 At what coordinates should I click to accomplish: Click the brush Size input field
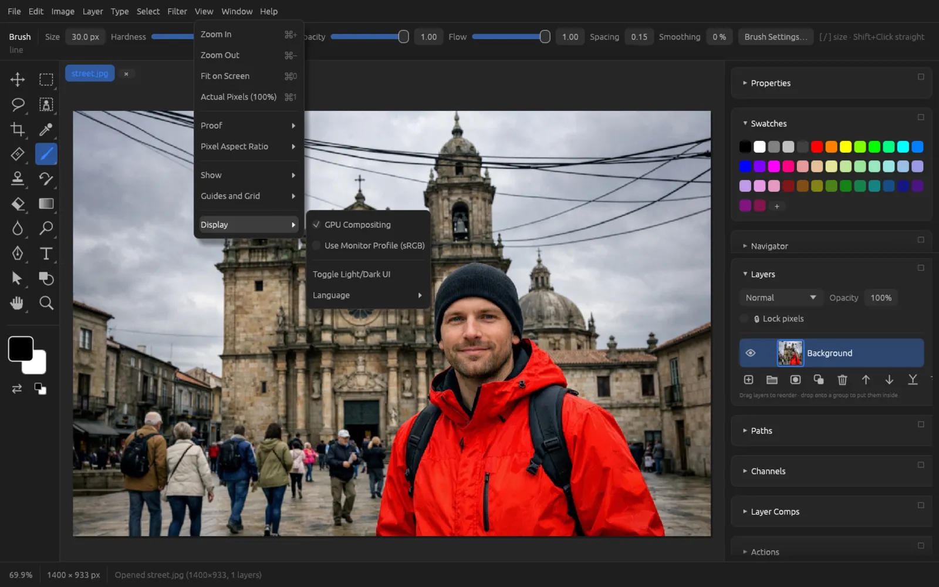(85, 36)
